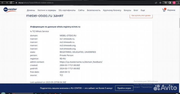Viewport: 180px width, 94px height.
Task: Click nameserver ns4.timeweb.org. text
Action: (x=68, y=49)
